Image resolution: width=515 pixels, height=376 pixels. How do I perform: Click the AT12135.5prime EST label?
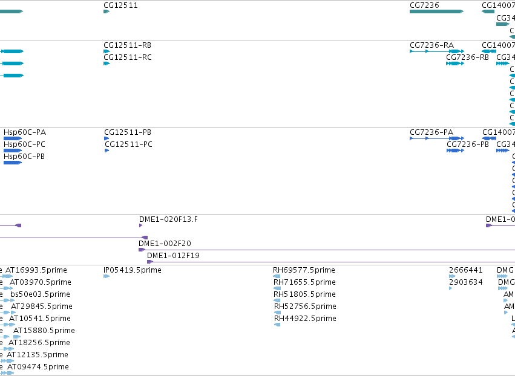click(38, 355)
